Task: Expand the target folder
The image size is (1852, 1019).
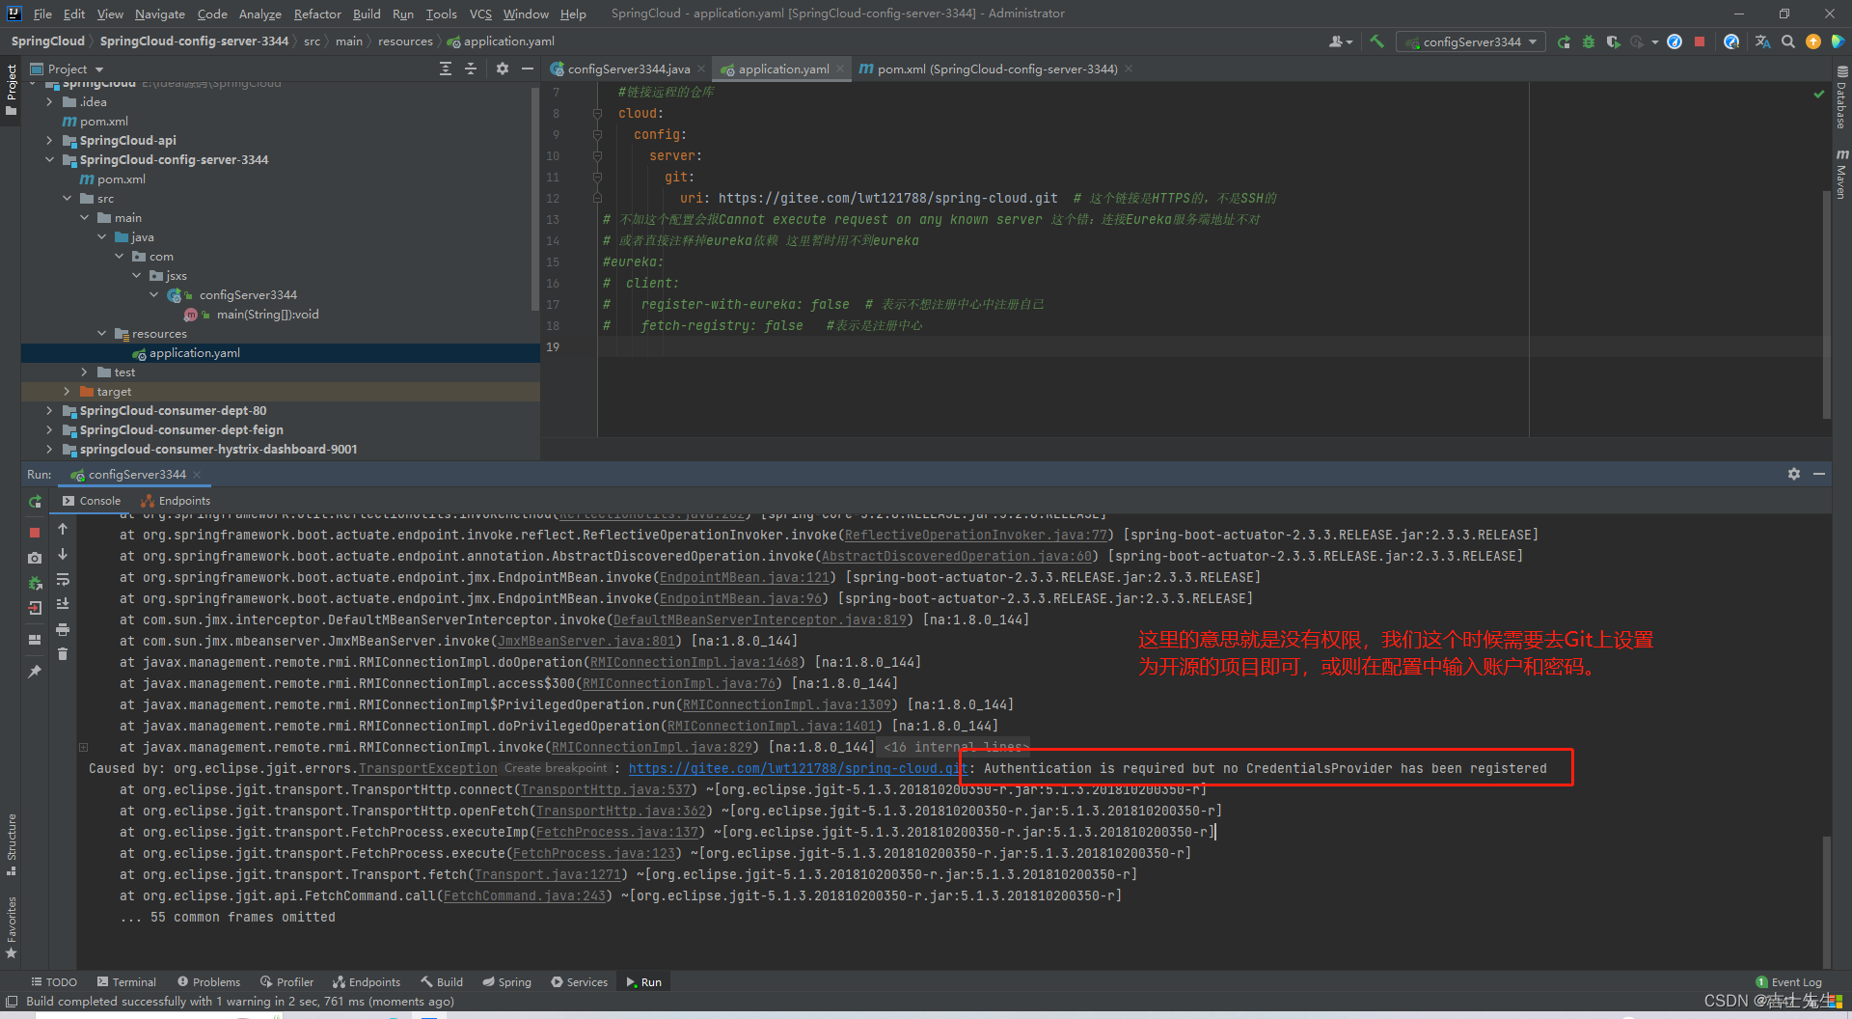Action: pos(67,391)
